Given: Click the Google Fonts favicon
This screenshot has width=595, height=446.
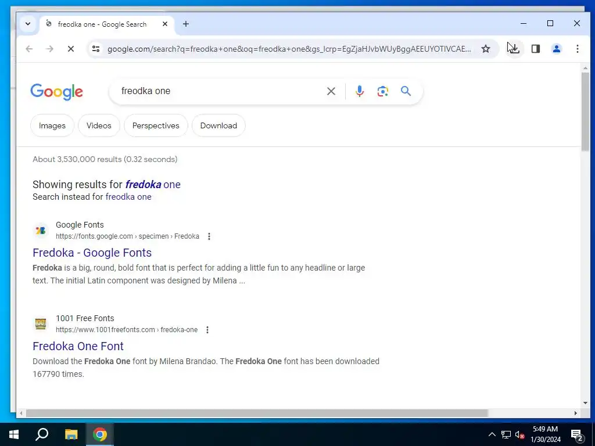Looking at the screenshot, I should point(41,230).
